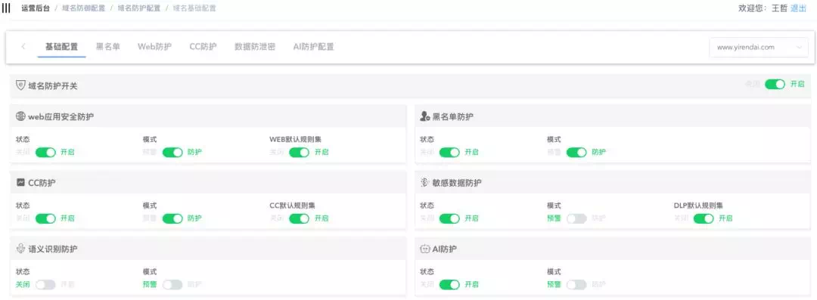Image resolution: width=817 pixels, height=300 pixels.
Task: Toggle 黑名单防护 模式 switch
Action: click(576, 152)
